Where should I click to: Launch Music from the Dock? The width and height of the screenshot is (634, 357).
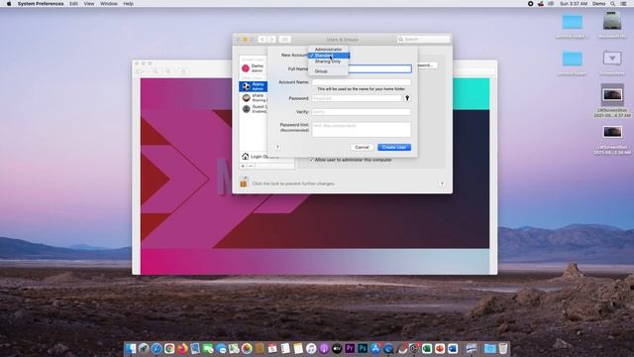click(x=311, y=348)
